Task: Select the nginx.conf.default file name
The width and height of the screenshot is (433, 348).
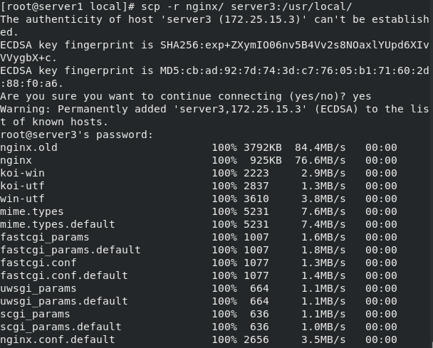Action: (58, 339)
